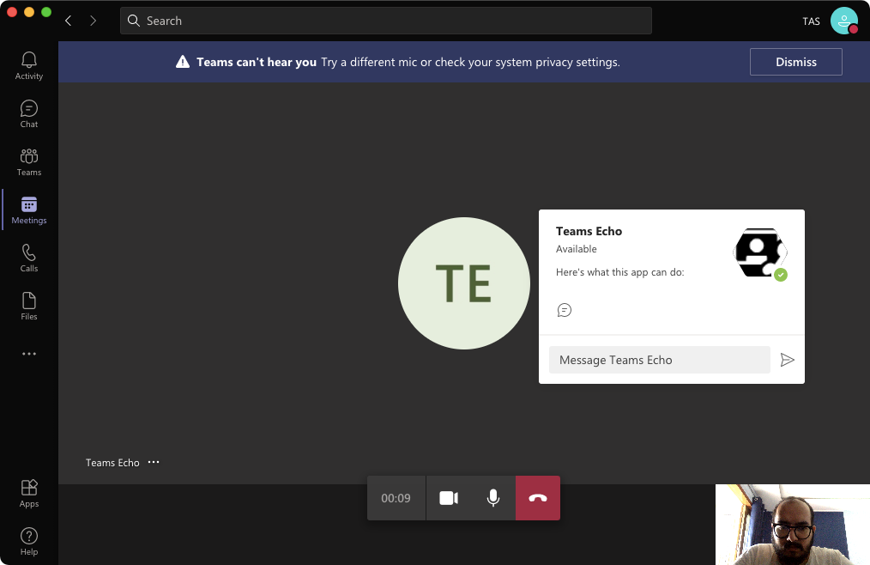Turn on the camera in the call

point(448,497)
